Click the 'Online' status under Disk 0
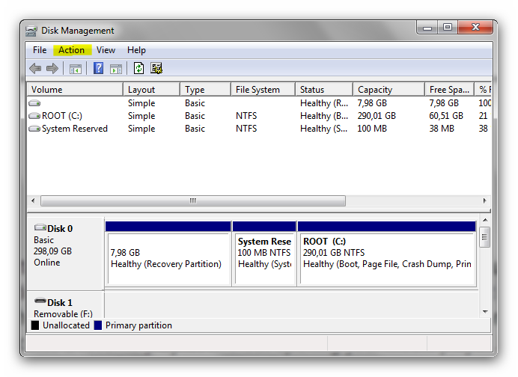Screen dimensions: 518x377 tap(47, 263)
